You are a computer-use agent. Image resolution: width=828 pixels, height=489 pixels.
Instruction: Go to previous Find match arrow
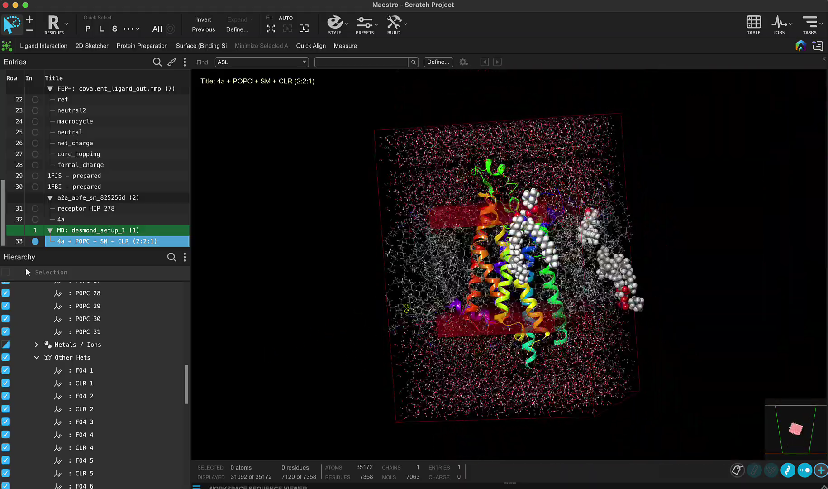[484, 62]
